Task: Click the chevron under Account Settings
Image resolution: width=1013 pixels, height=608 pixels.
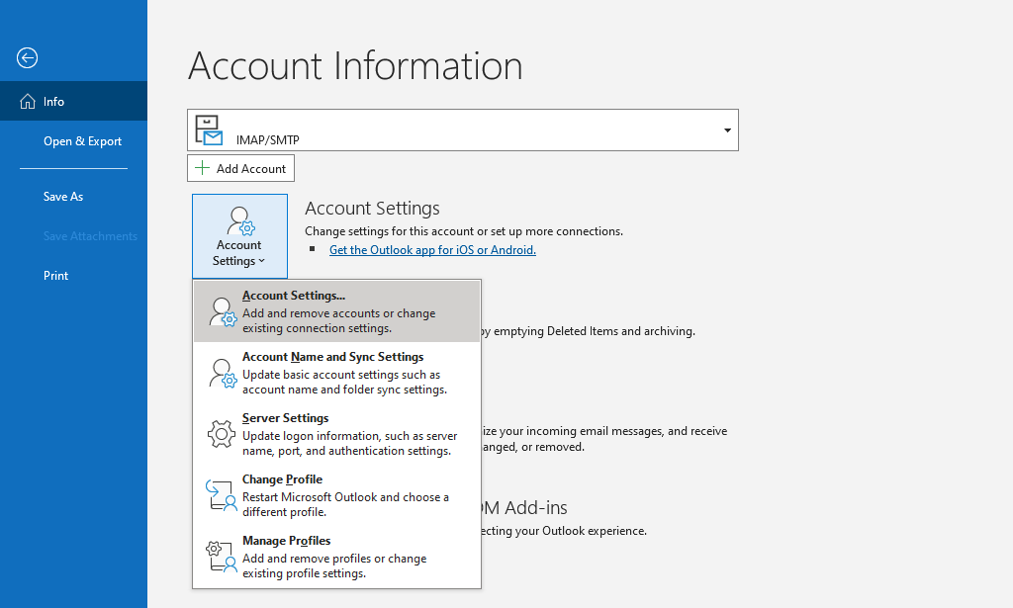Action: 261,260
